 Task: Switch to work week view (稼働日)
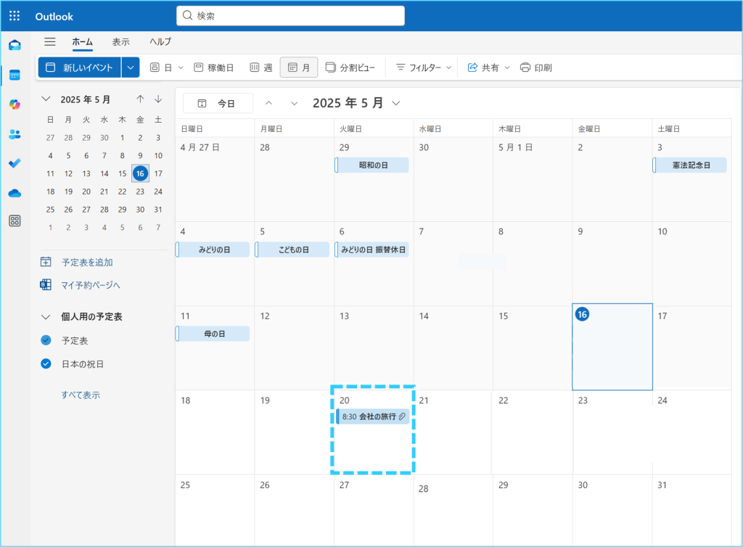point(214,67)
